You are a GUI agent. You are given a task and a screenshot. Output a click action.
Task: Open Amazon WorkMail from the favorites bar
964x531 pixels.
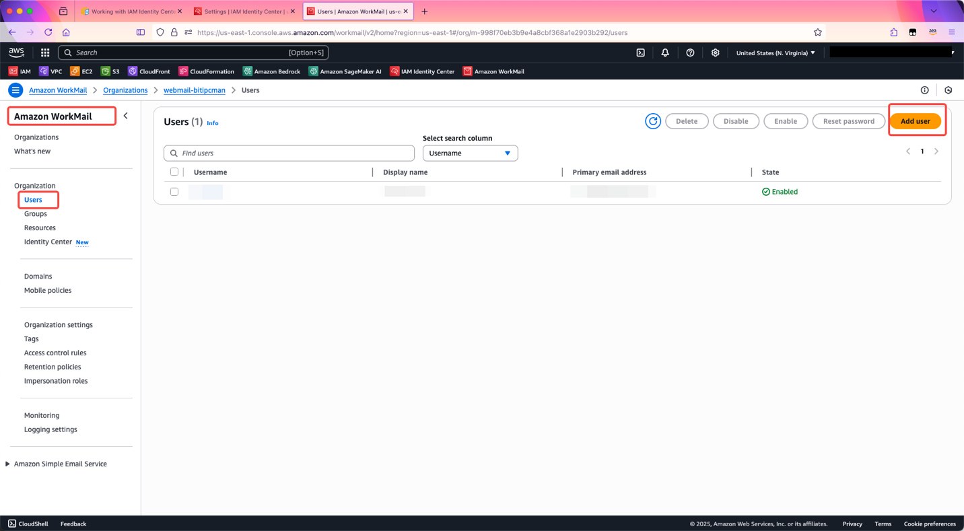(x=493, y=71)
